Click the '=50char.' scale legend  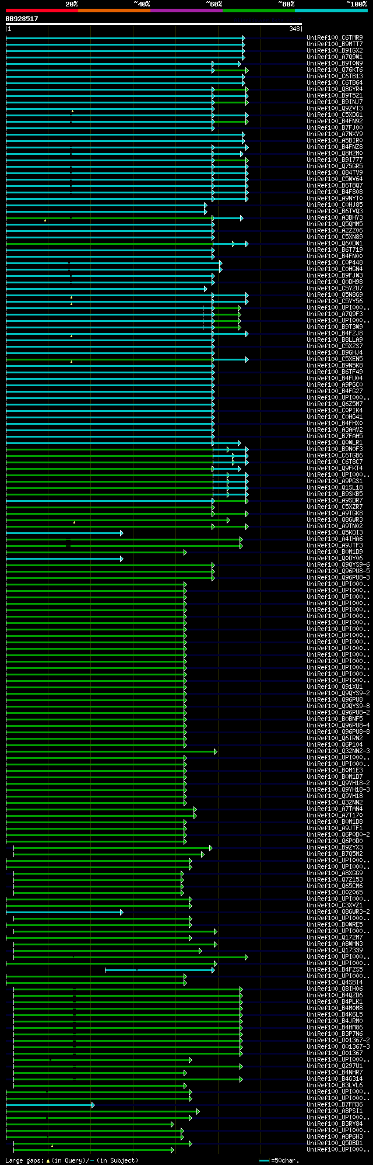pyautogui.click(x=279, y=1160)
